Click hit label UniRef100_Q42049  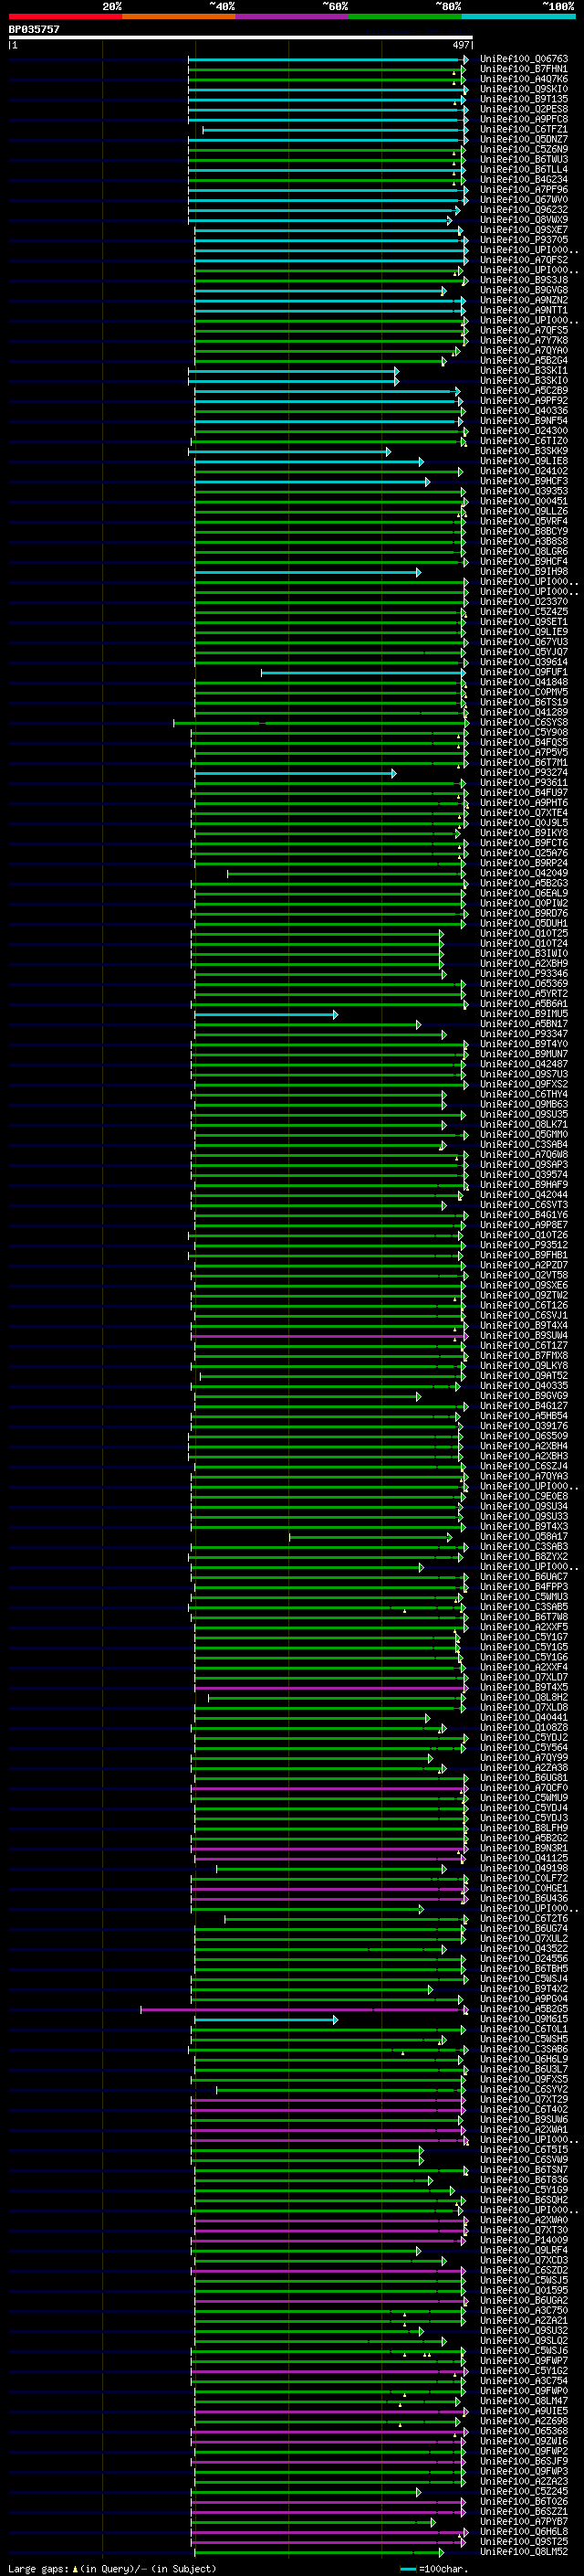pos(524,873)
